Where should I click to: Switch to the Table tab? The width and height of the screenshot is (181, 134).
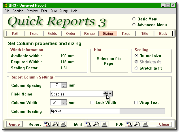click(x=34, y=33)
